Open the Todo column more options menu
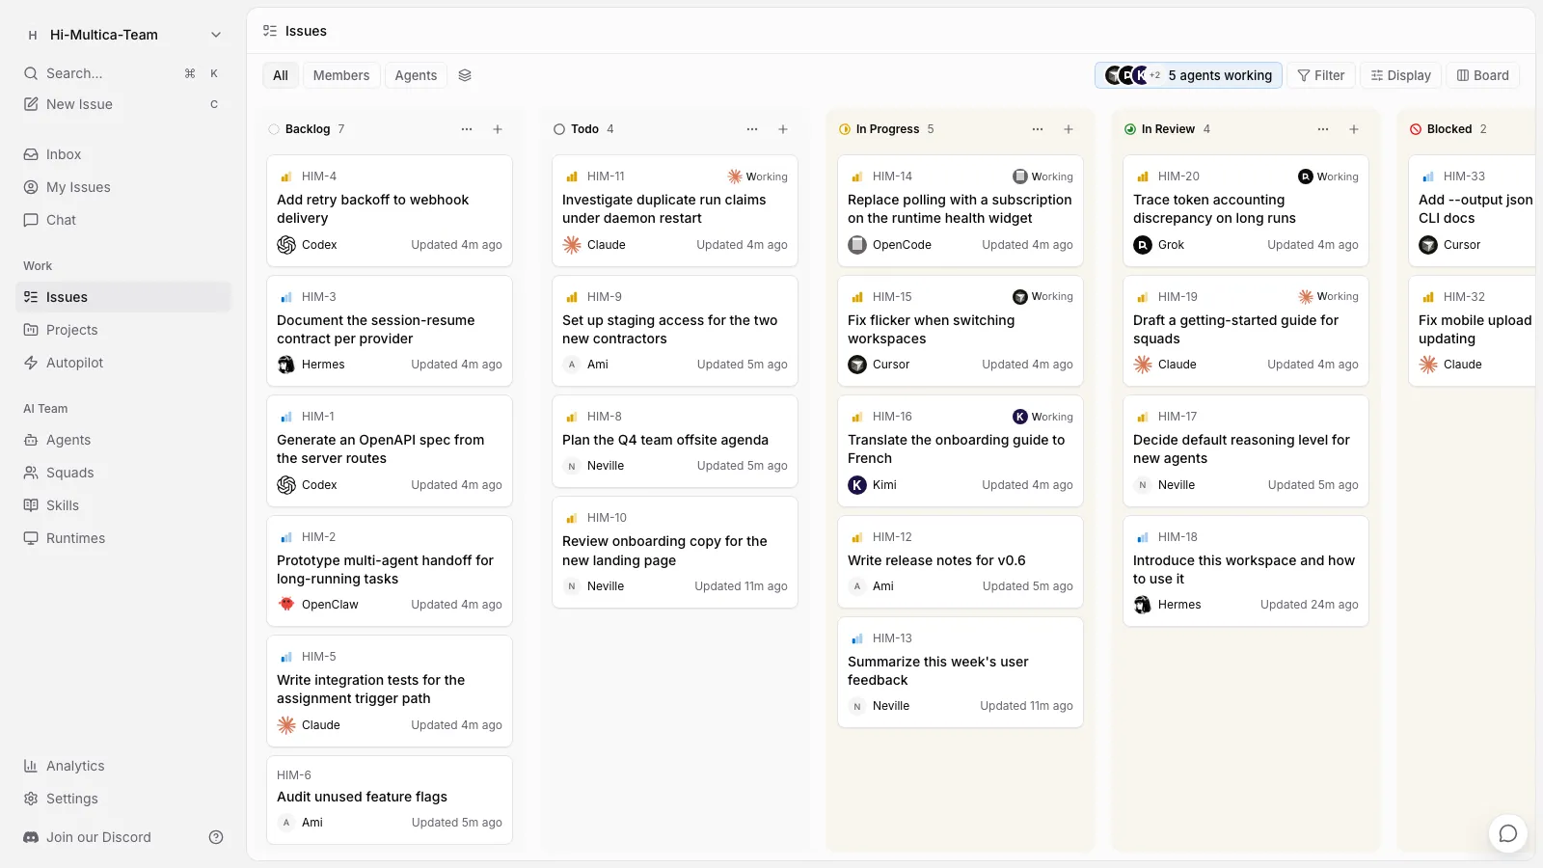 pyautogui.click(x=752, y=129)
